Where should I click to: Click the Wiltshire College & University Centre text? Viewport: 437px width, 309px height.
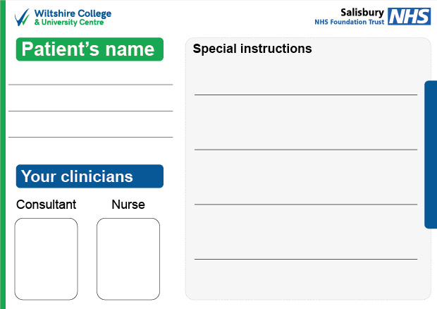(x=73, y=18)
